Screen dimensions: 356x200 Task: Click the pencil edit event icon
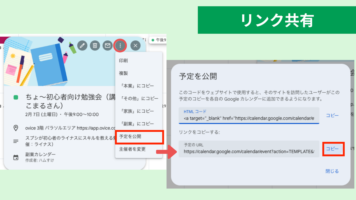point(82,45)
